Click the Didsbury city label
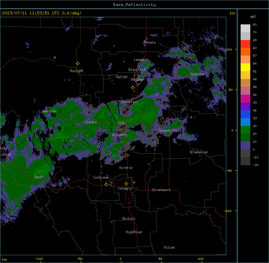269x263 pixels. point(120,135)
